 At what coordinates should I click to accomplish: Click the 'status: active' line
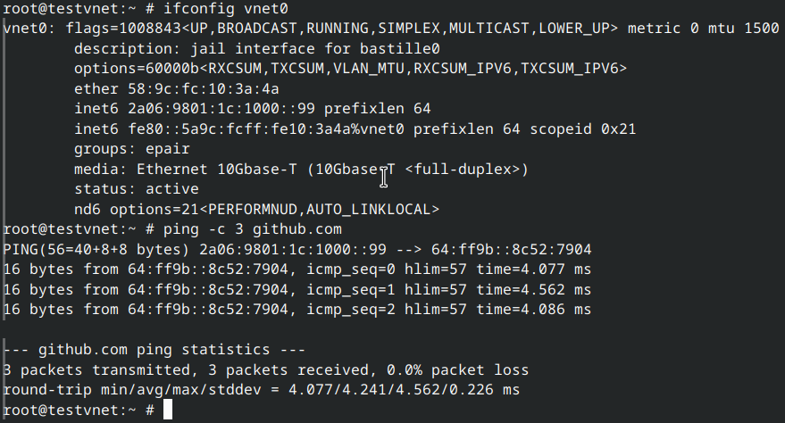click(137, 188)
